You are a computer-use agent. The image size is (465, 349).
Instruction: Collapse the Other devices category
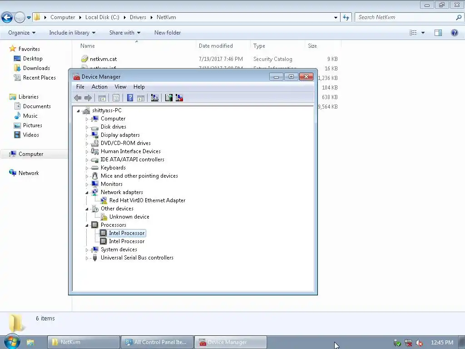click(x=87, y=209)
